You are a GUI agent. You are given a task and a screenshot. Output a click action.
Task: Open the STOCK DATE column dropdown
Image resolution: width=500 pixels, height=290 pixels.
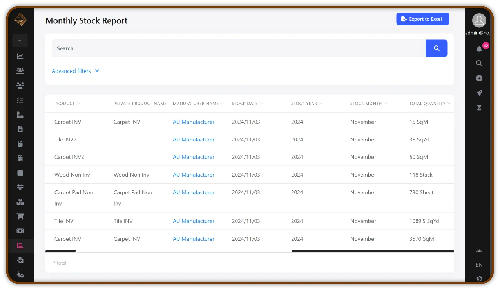coord(261,104)
